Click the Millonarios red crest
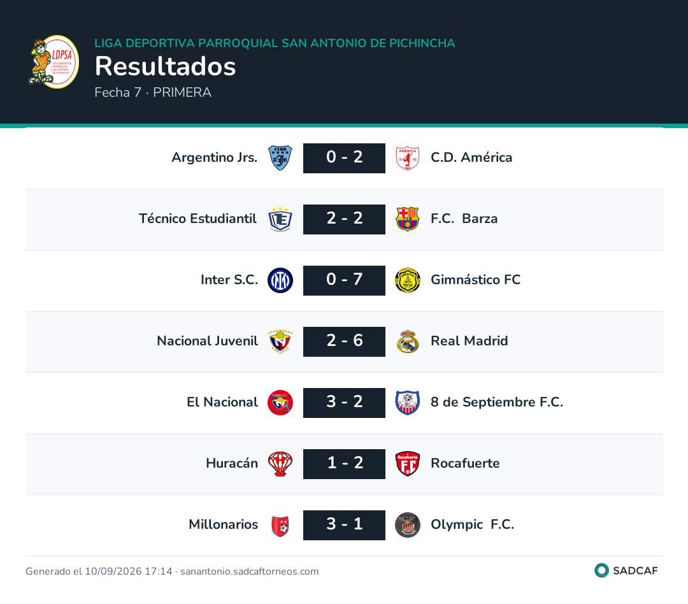The width and height of the screenshot is (688, 604). click(280, 525)
